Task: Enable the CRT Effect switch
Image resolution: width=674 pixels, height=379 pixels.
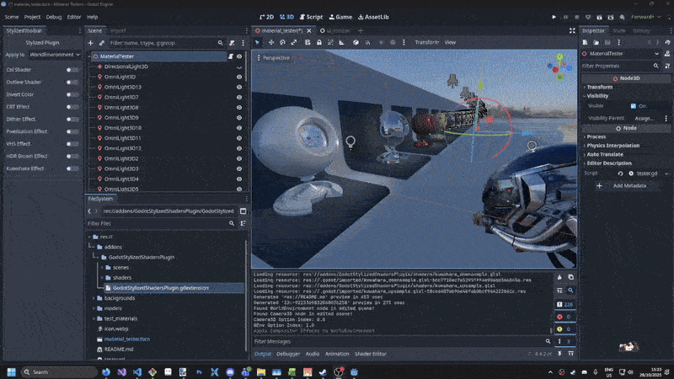Action: pyautogui.click(x=73, y=107)
